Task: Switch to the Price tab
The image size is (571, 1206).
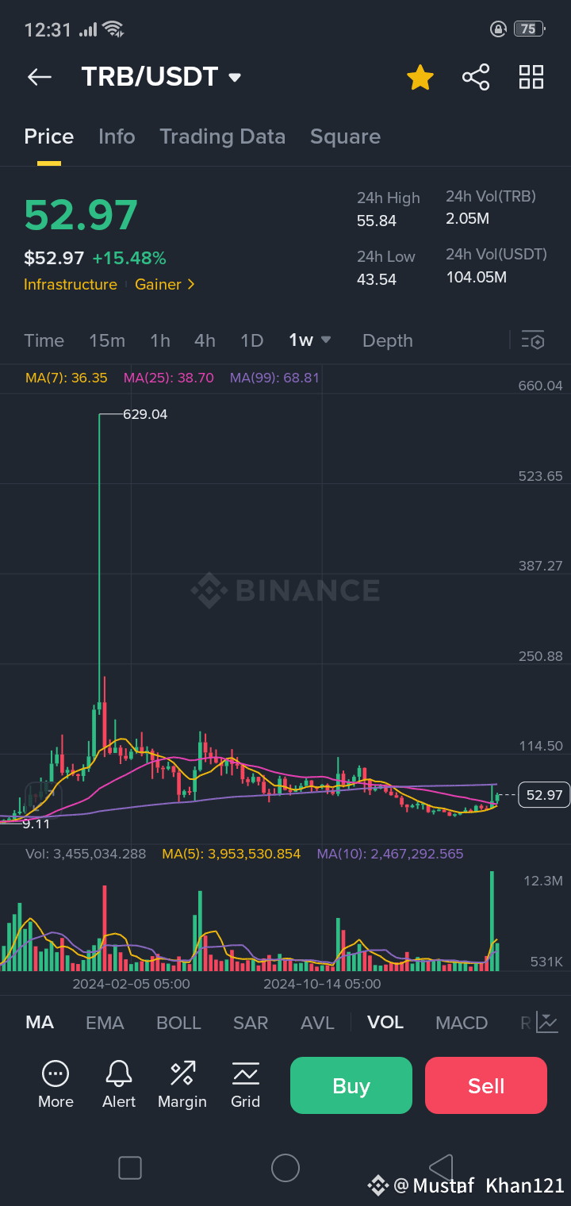Action: (x=49, y=136)
